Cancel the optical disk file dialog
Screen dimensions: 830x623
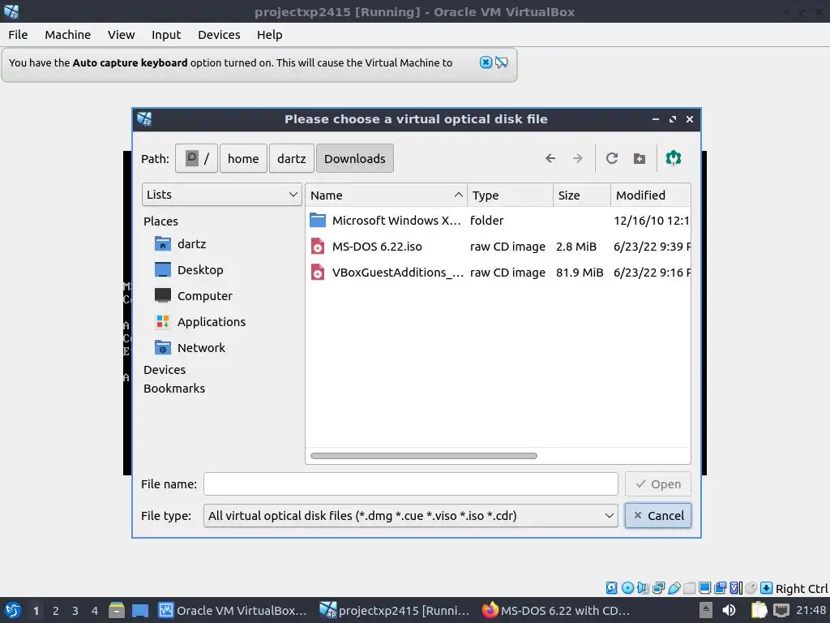(x=658, y=515)
